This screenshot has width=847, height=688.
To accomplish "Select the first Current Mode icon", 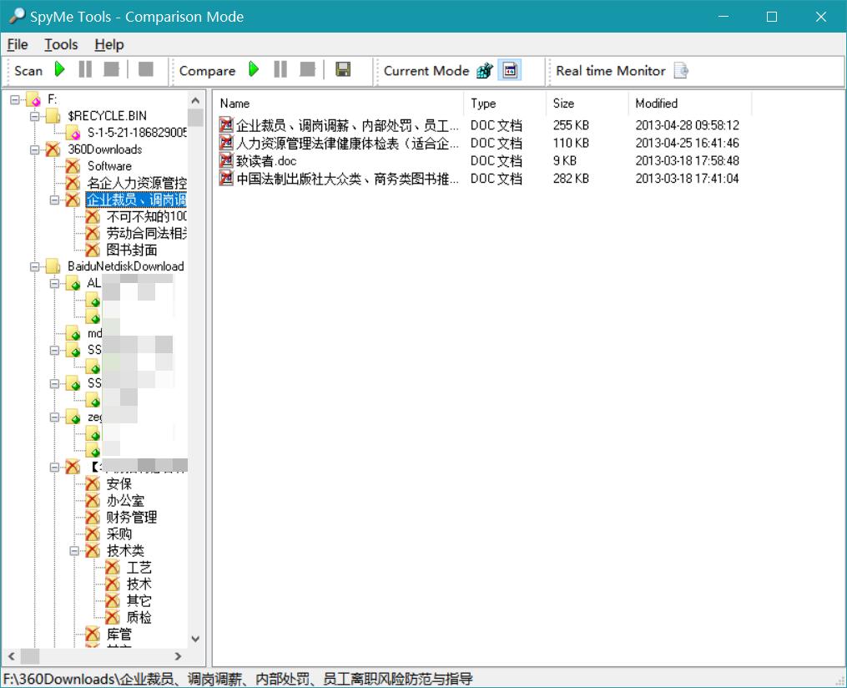I will click(485, 71).
